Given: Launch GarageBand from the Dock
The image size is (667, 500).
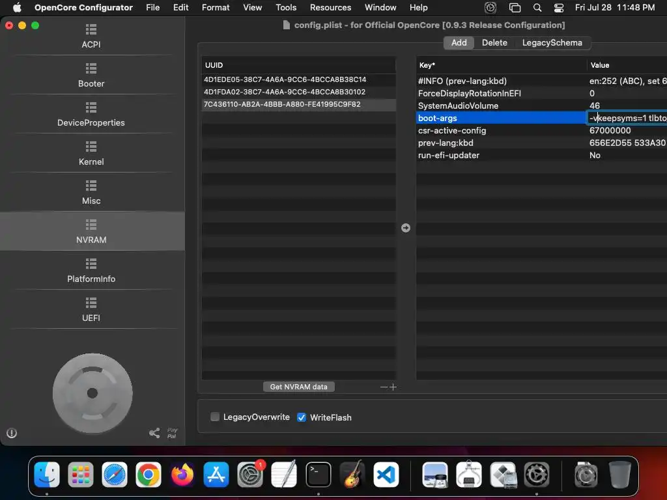Looking at the screenshot, I should click(352, 475).
